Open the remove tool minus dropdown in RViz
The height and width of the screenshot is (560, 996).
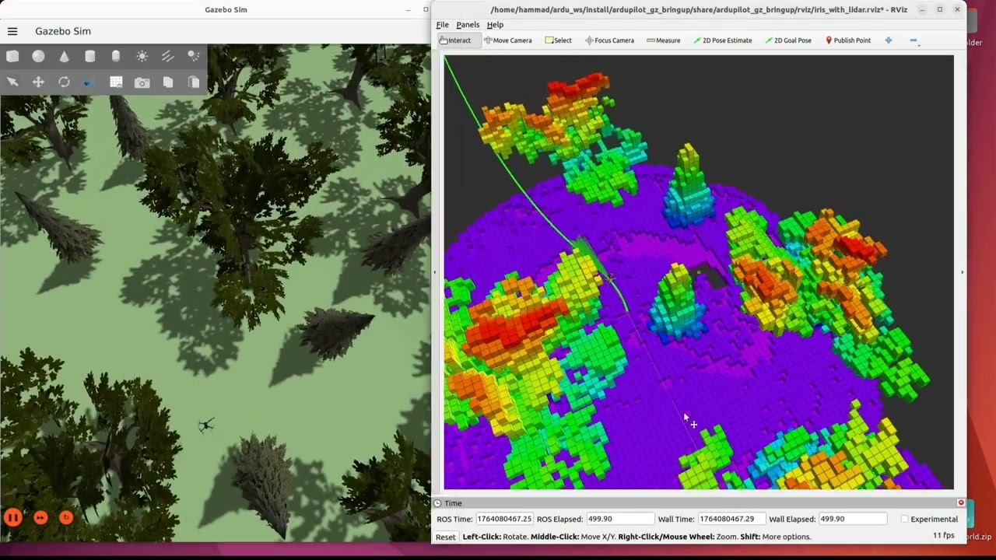coord(914,40)
